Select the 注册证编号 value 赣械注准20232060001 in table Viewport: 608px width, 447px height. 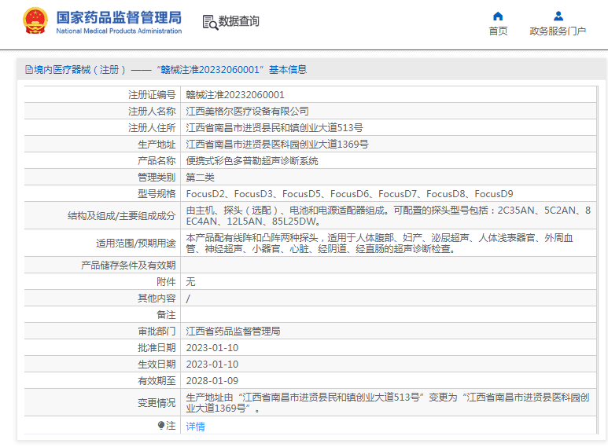[x=235, y=94]
